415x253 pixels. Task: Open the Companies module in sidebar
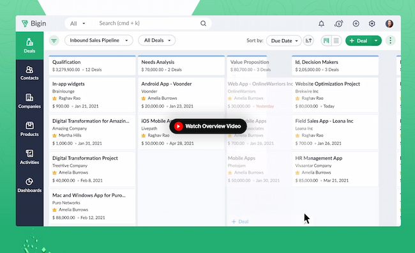[x=29, y=101]
